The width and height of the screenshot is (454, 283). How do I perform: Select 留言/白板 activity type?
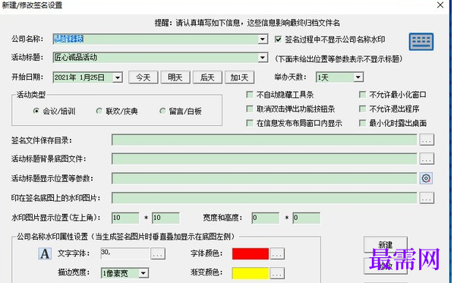point(162,111)
